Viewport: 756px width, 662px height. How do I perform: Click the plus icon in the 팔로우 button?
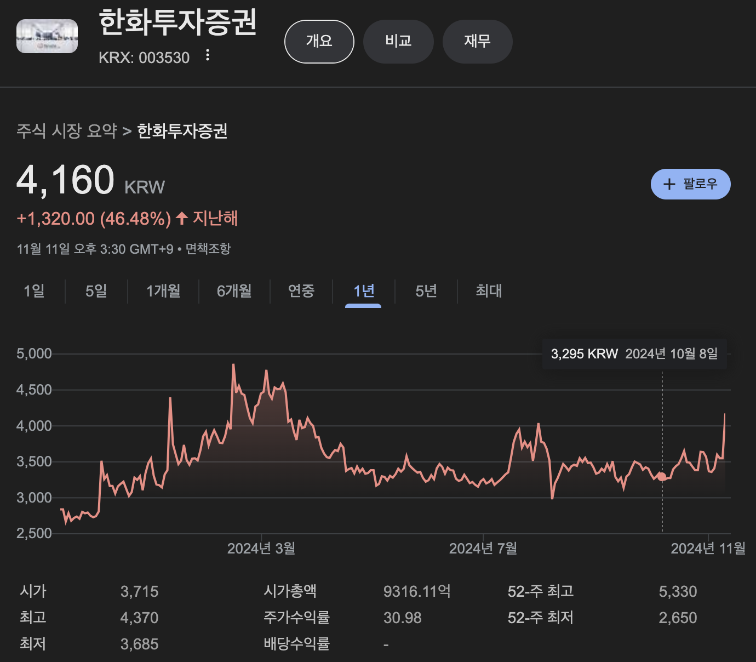(669, 184)
